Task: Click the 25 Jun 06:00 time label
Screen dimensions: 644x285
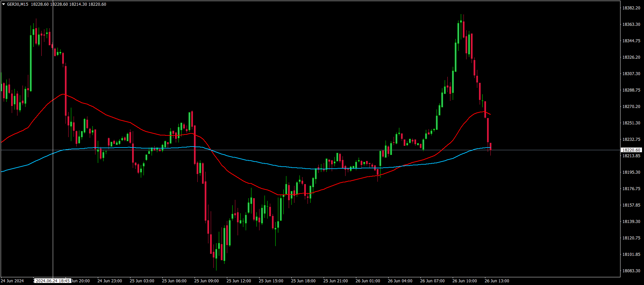Action: click(x=174, y=281)
